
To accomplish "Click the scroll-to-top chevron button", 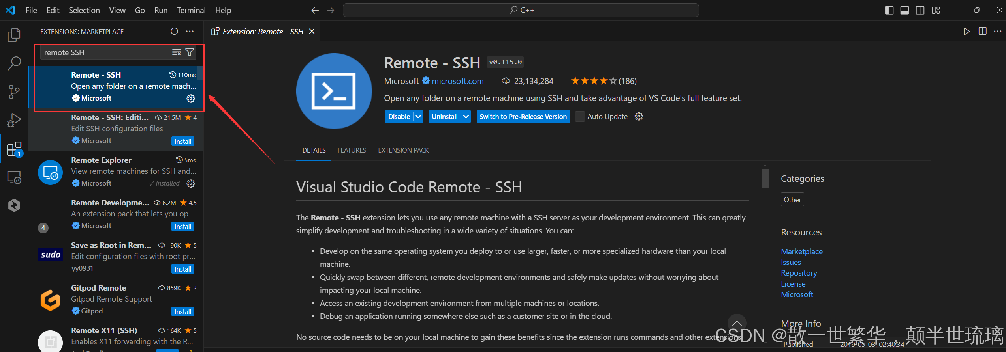I will 737,324.
